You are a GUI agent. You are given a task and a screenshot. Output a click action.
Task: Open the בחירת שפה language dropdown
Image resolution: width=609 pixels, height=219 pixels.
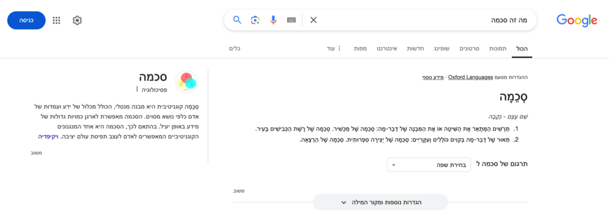(429, 165)
